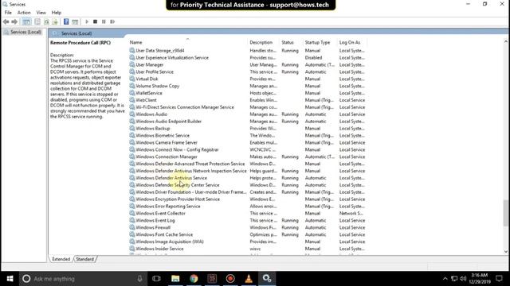The height and width of the screenshot is (286, 510).
Task: Switch to the Standard tab
Action: tap(85, 259)
